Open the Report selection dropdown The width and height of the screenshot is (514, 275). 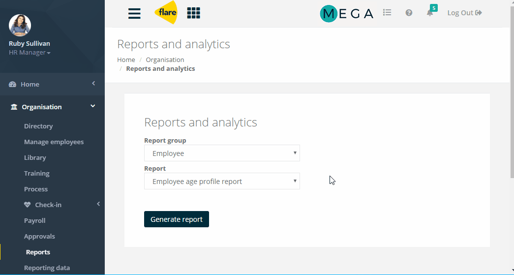click(222, 181)
